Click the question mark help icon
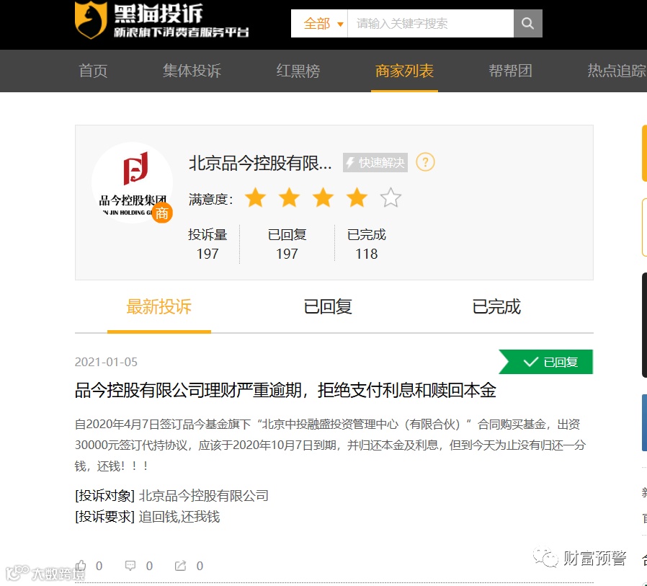 [x=425, y=162]
